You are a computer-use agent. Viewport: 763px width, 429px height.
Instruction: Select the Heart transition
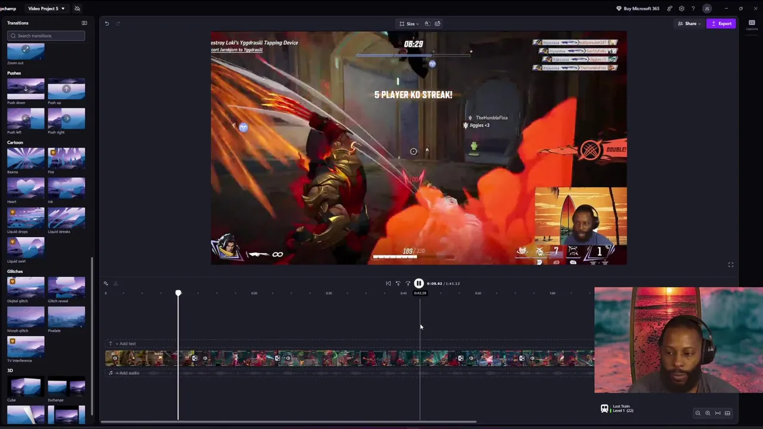tap(26, 188)
